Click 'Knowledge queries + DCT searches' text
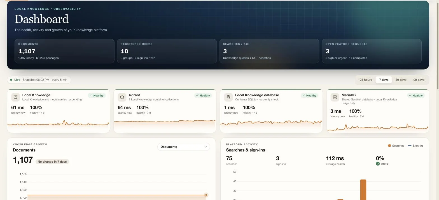 pyautogui.click(x=247, y=58)
